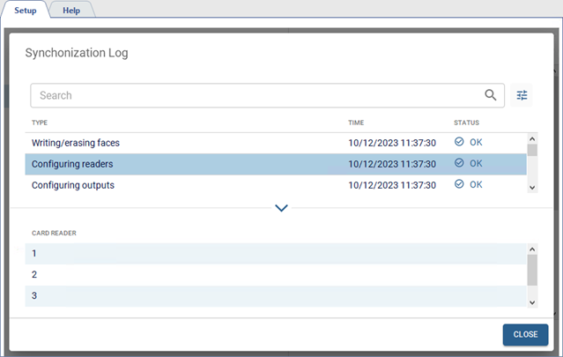The height and width of the screenshot is (357, 563).
Task: Select card reader 3 row
Action: [x=264, y=296]
